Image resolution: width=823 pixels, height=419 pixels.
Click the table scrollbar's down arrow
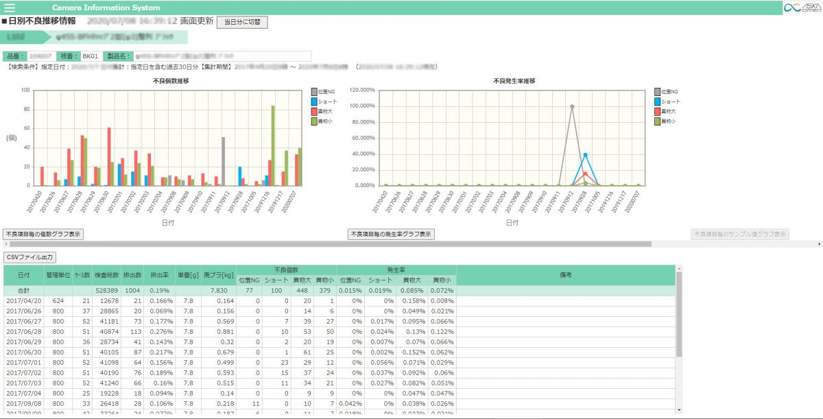pyautogui.click(x=679, y=410)
